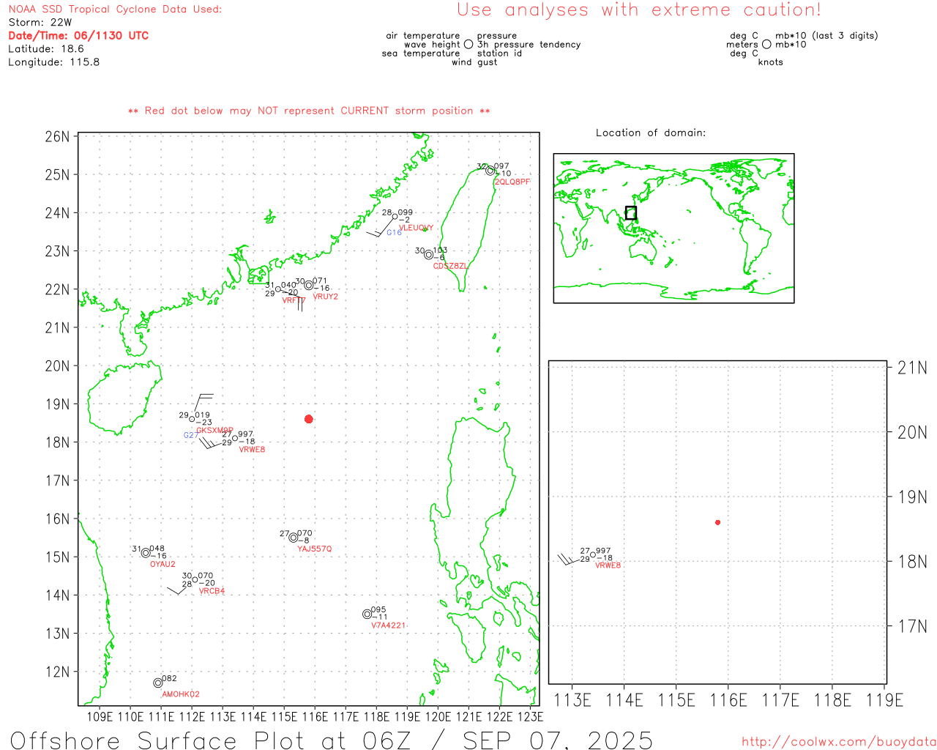Click station ID 2QLQ8PF near Taiwan
This screenshot has width=937, height=750.
click(512, 182)
